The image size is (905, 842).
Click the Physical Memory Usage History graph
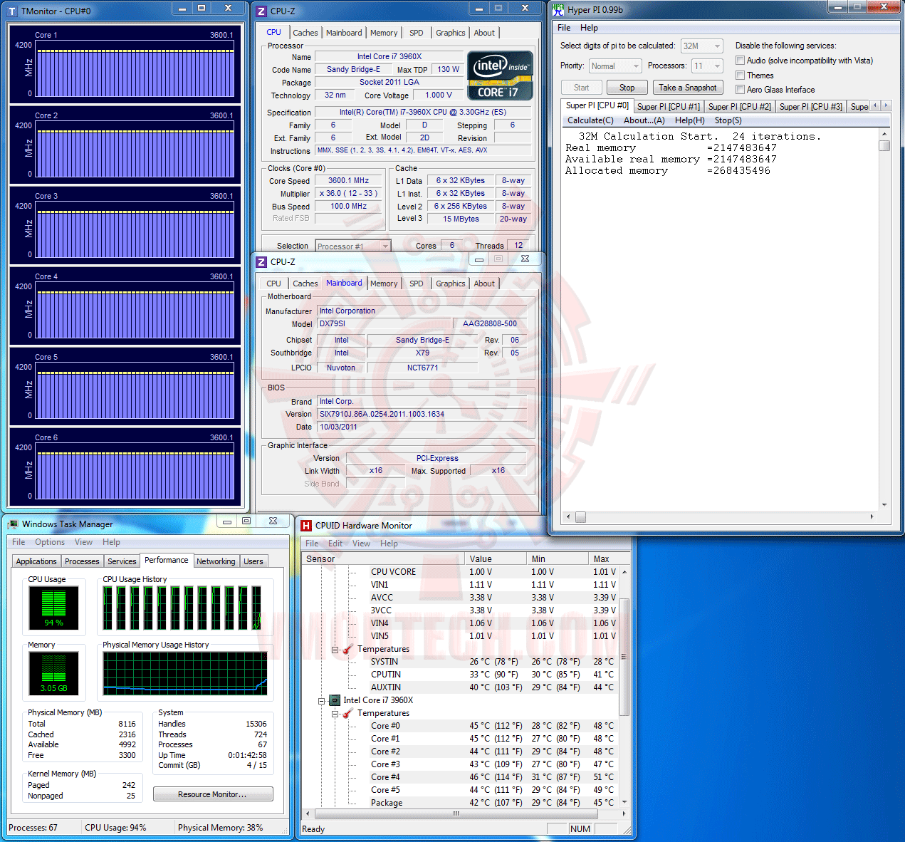point(185,673)
